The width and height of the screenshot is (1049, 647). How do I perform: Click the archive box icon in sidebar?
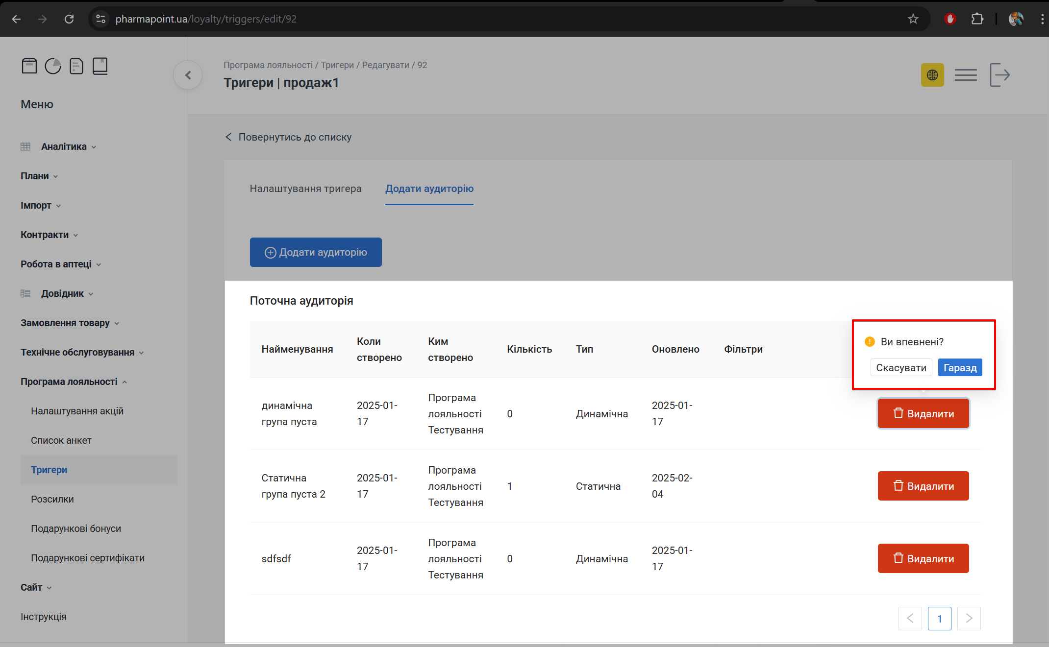click(29, 66)
